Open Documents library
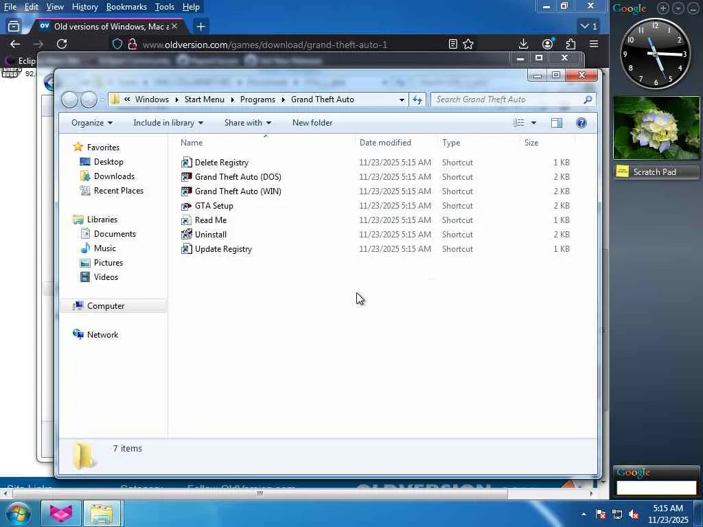Image resolution: width=703 pixels, height=527 pixels. pos(115,234)
